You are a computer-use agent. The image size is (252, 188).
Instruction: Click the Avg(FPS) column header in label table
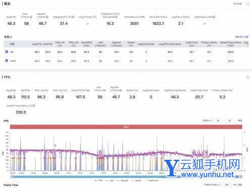pos(37,44)
